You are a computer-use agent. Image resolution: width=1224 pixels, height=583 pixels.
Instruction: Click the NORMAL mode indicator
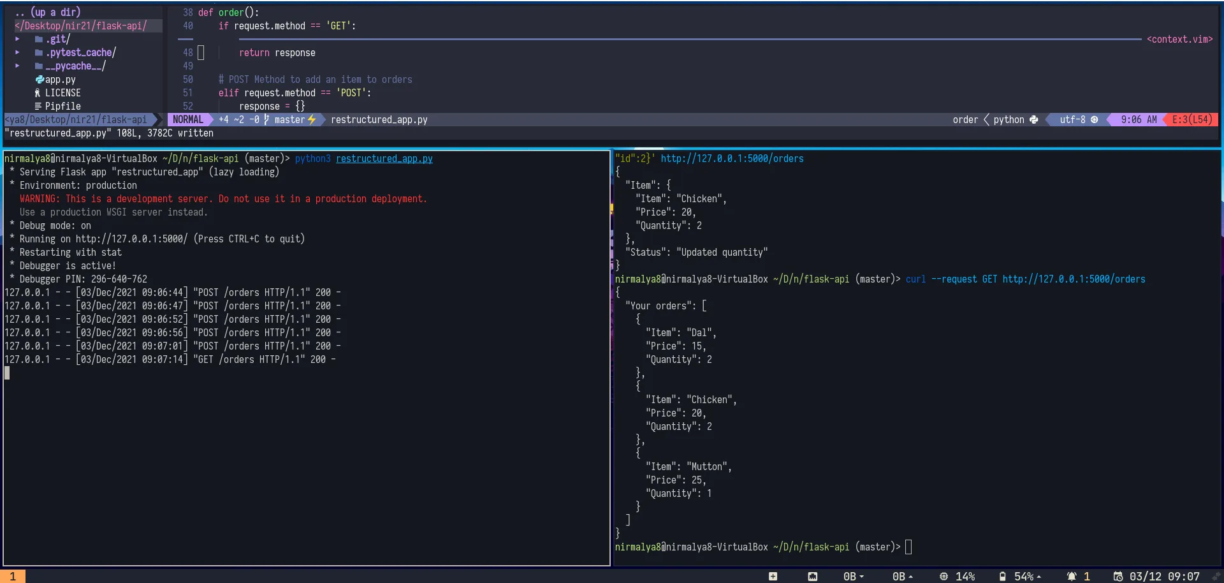pyautogui.click(x=188, y=119)
